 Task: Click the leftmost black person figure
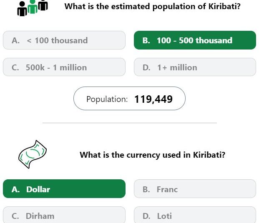[x=22, y=9]
